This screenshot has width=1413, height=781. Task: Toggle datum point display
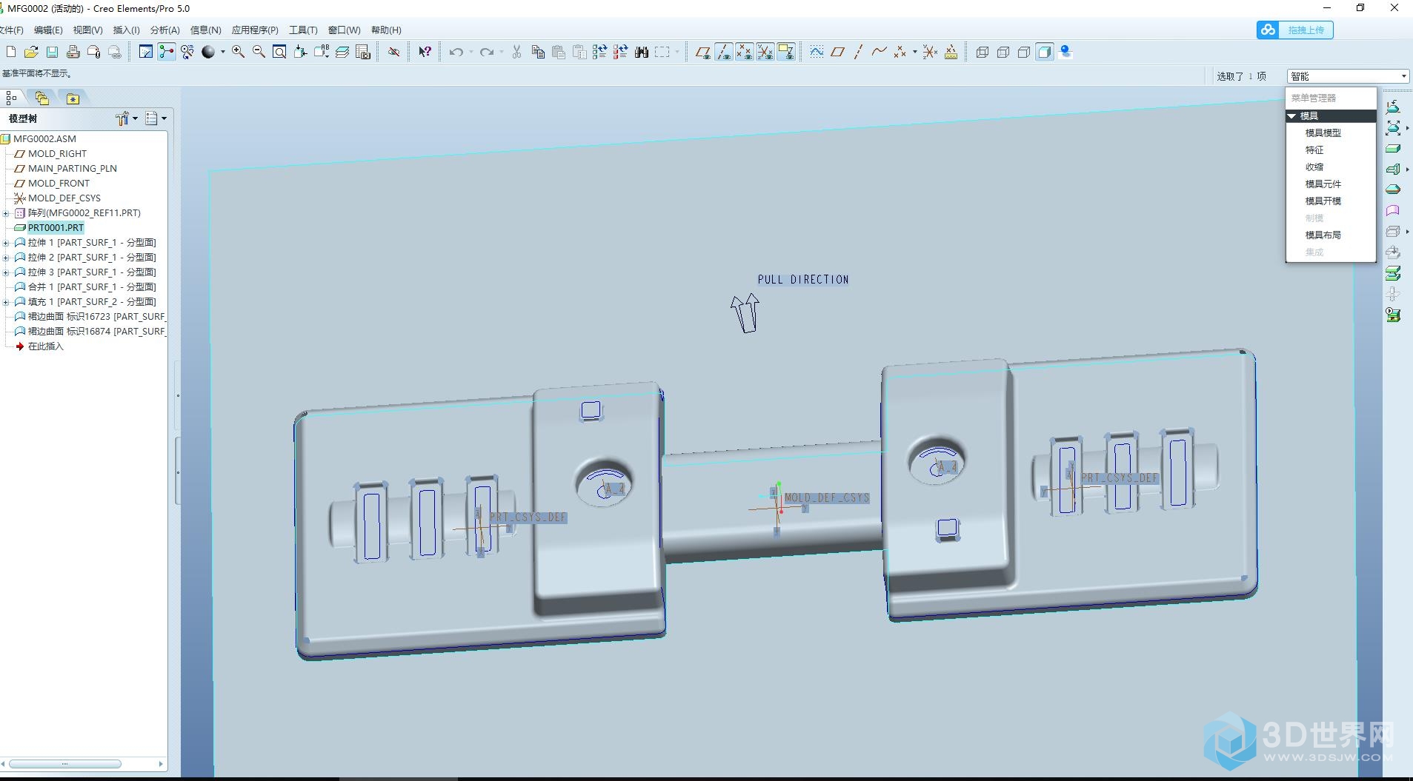(744, 52)
